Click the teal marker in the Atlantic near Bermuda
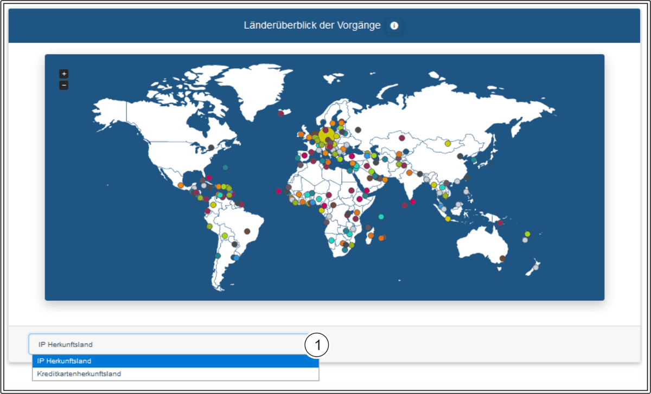This screenshot has width=651, height=394. click(x=225, y=167)
